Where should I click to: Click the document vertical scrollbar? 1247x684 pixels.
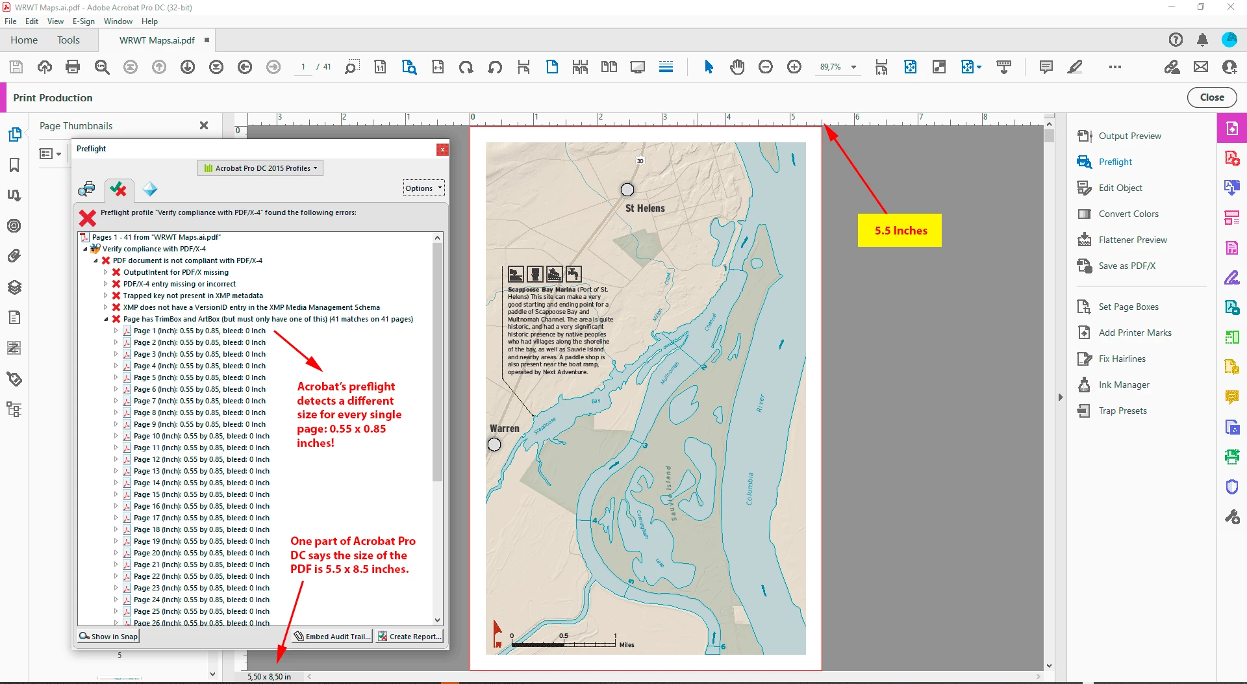tap(1049, 136)
